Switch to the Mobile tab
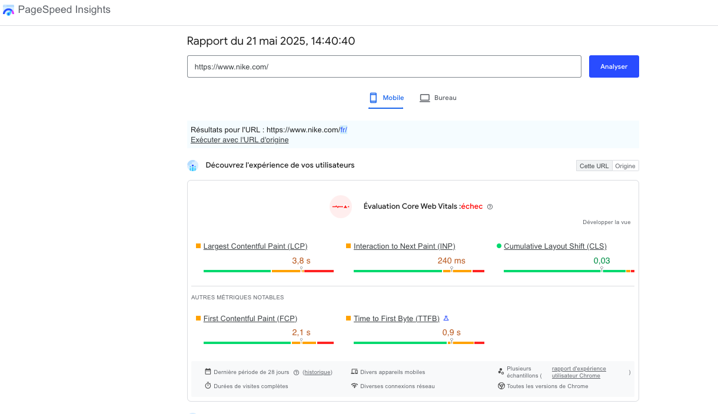 coord(386,98)
